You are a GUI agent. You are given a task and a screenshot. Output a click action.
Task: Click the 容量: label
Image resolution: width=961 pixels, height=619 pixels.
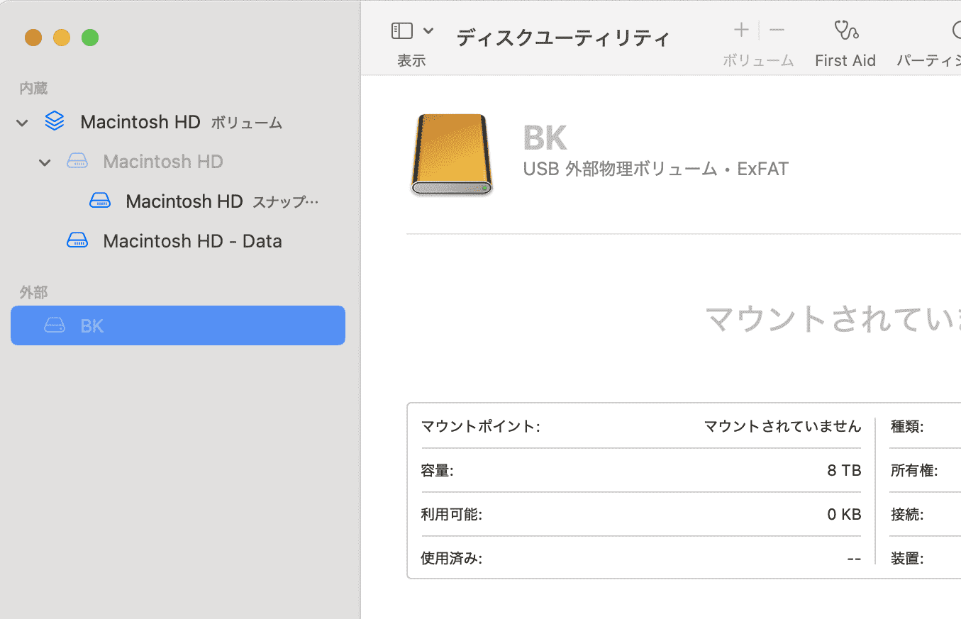click(437, 471)
